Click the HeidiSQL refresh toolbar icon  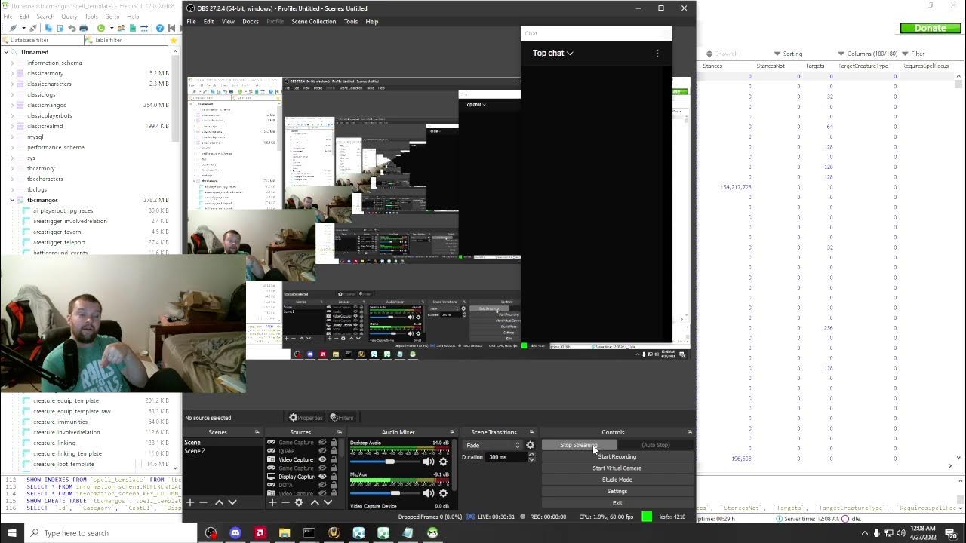pyautogui.click(x=101, y=28)
